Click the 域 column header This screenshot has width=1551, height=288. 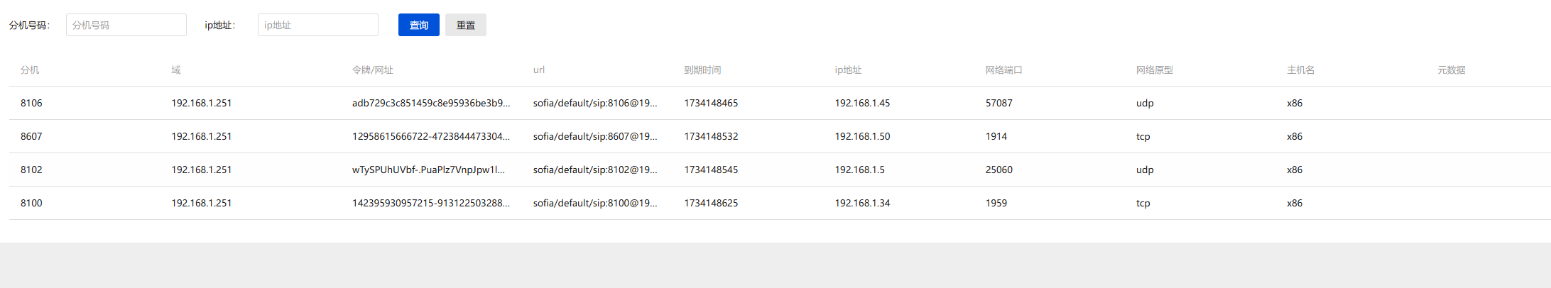click(176, 70)
